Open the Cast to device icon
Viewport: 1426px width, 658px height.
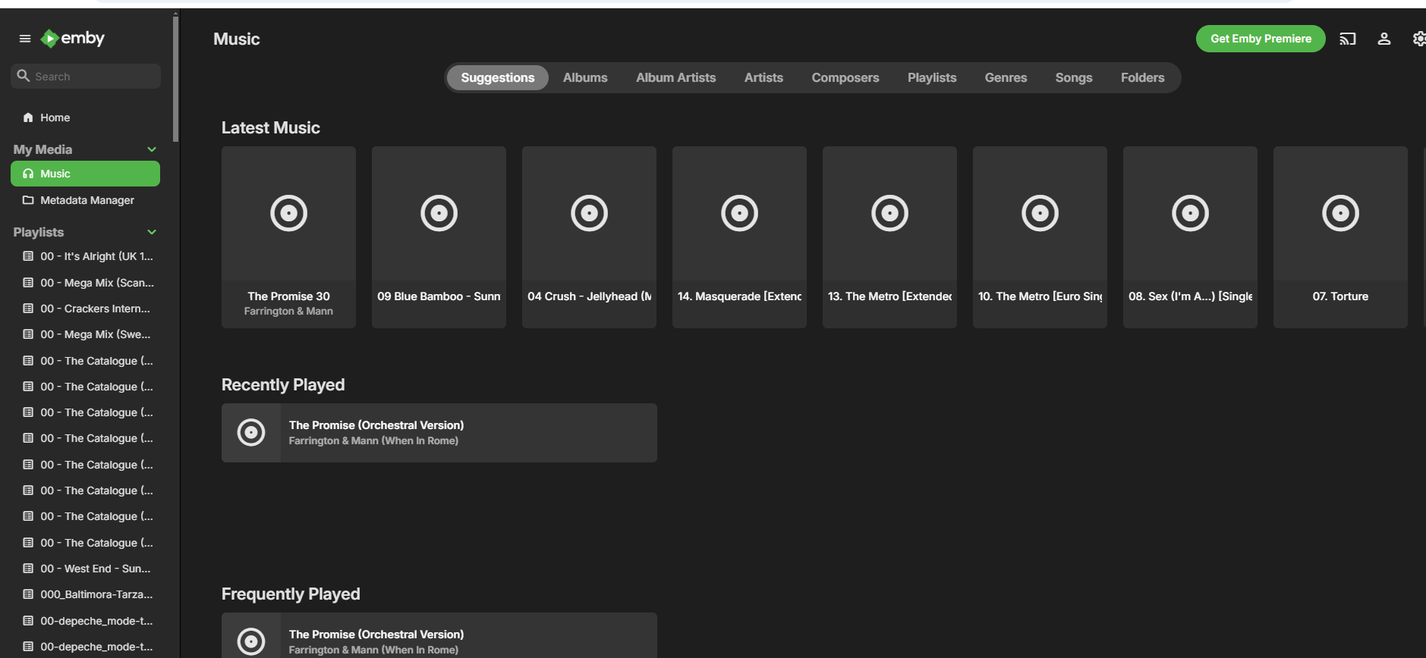click(x=1347, y=39)
